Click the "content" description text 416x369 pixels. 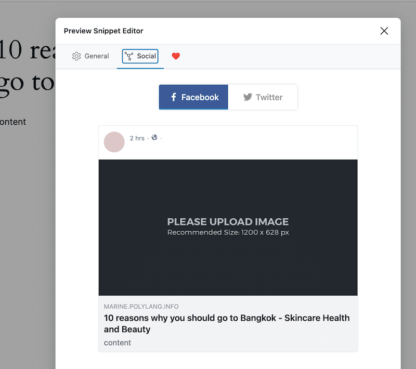pos(117,342)
